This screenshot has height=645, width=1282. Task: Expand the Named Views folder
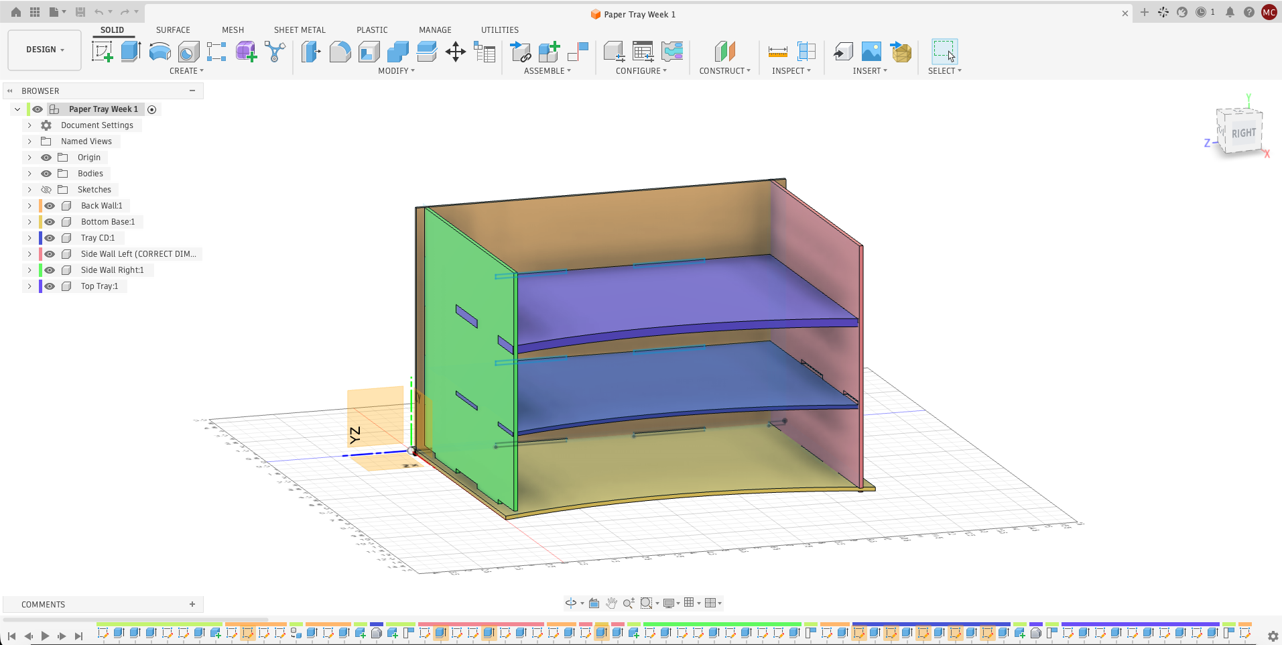coord(29,141)
